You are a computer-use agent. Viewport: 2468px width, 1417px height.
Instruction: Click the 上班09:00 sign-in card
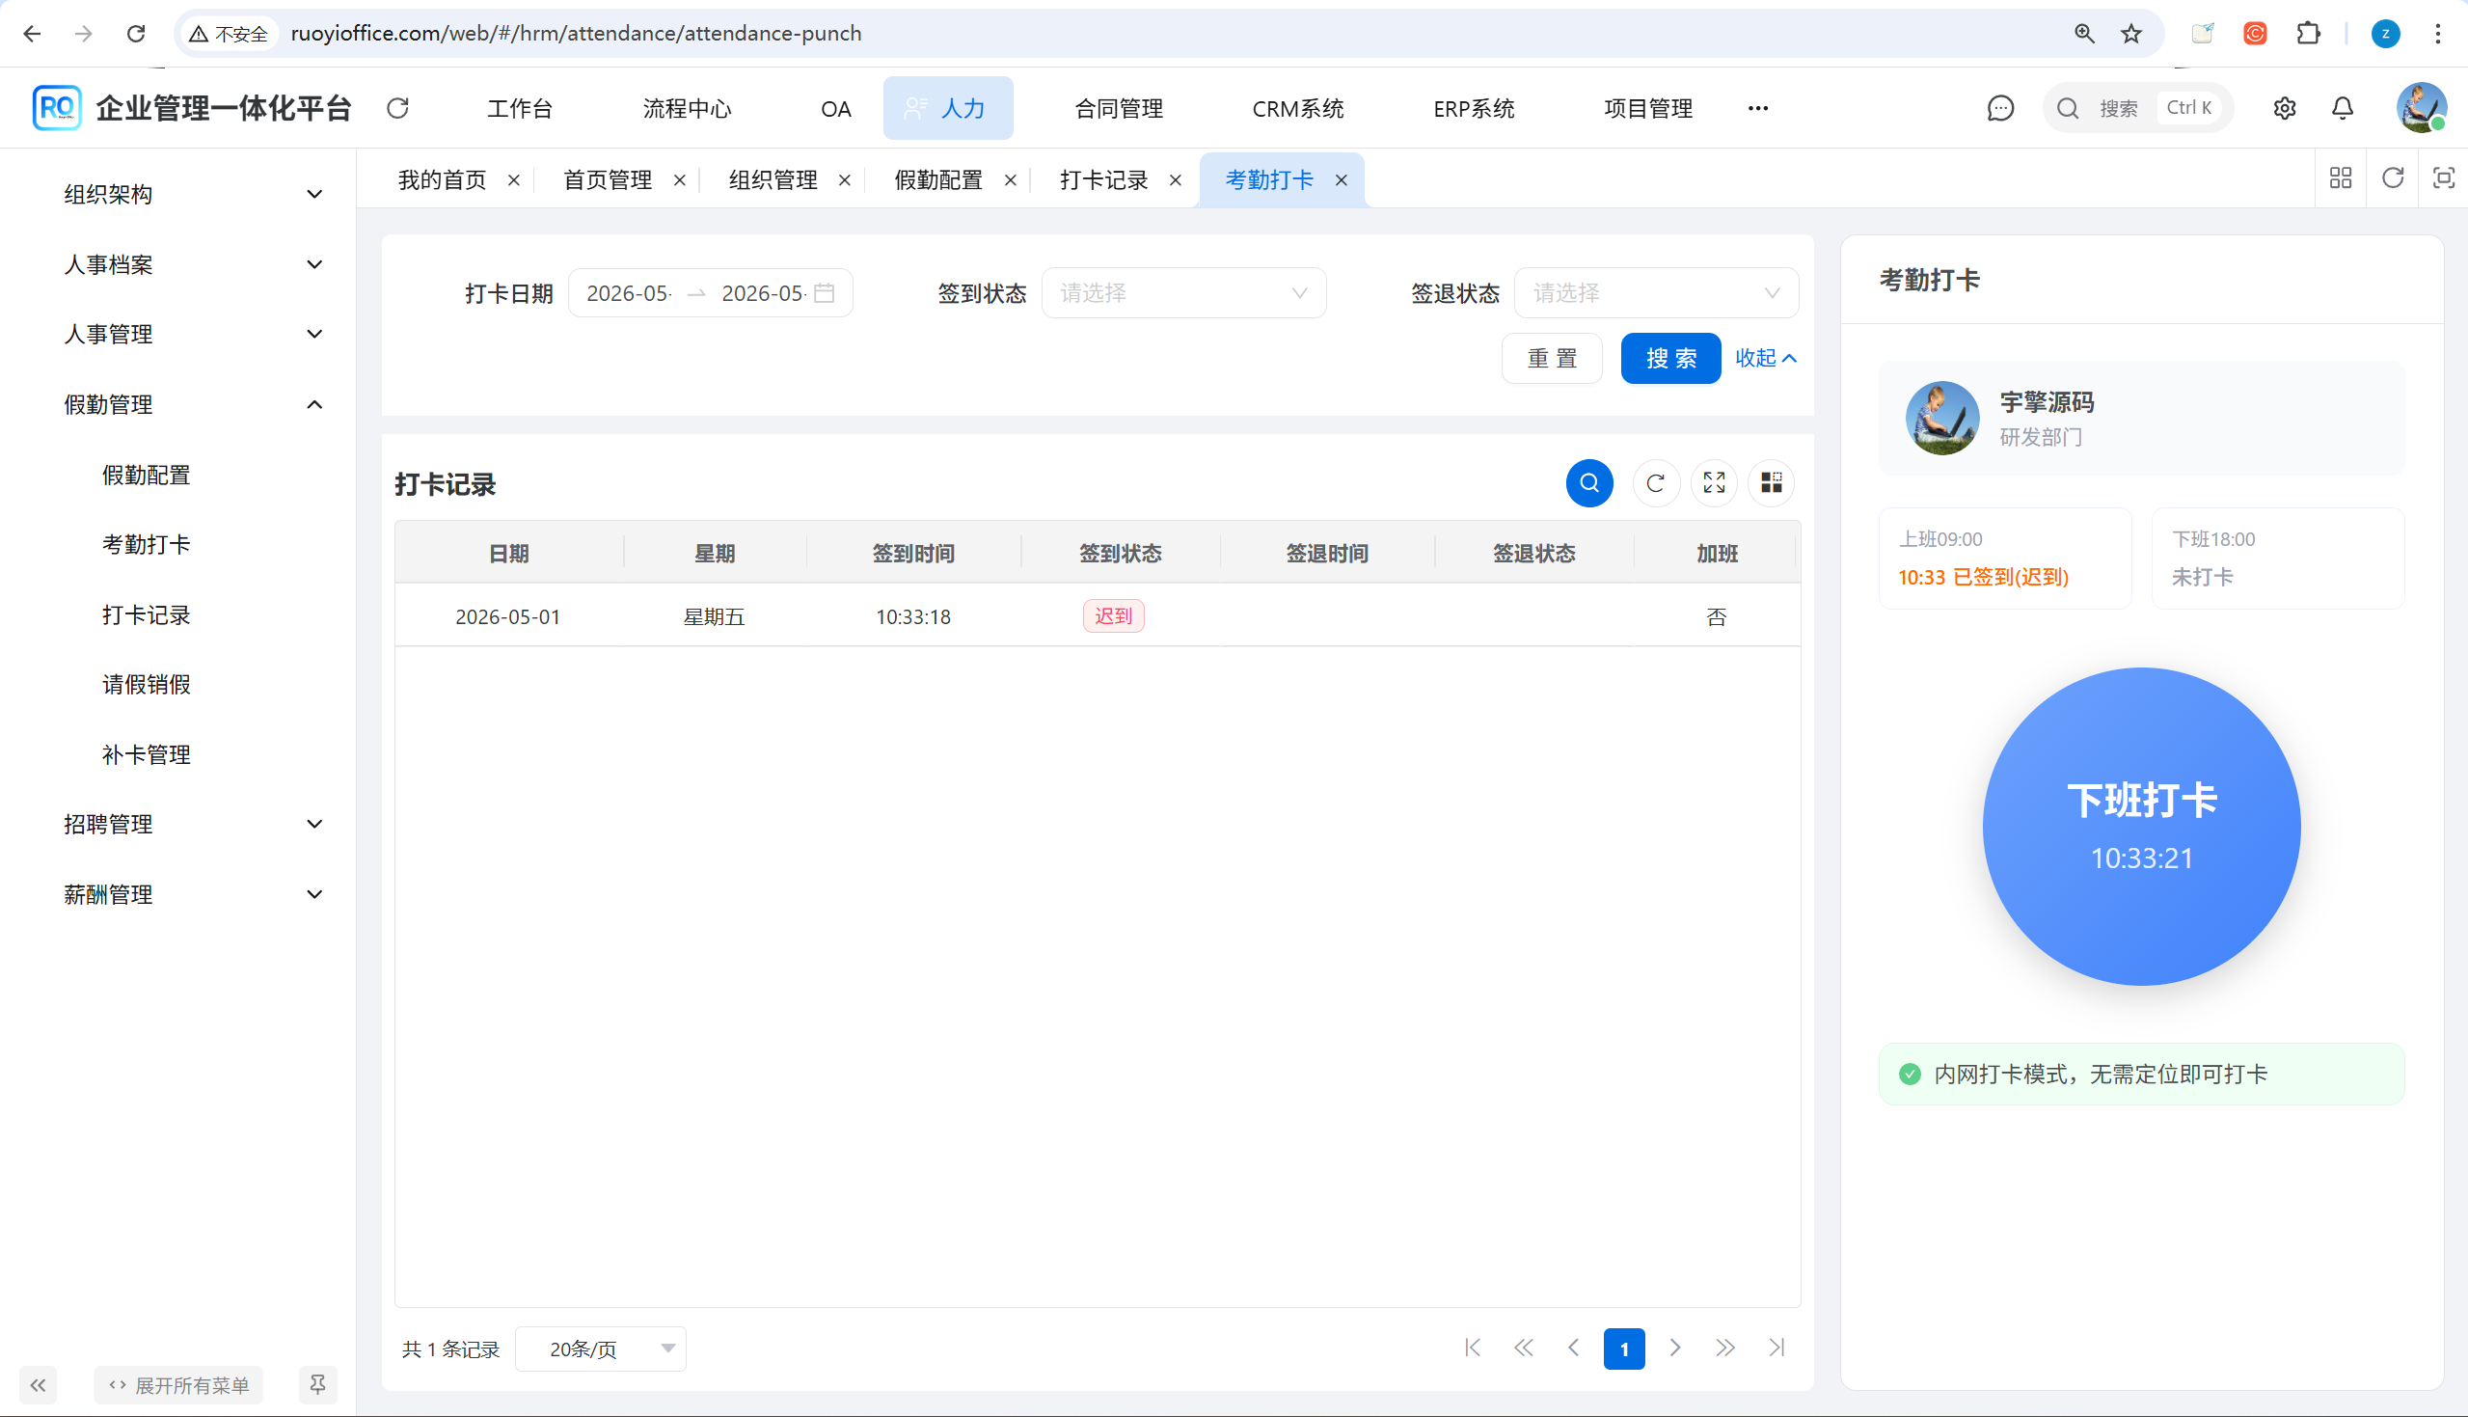2005,558
